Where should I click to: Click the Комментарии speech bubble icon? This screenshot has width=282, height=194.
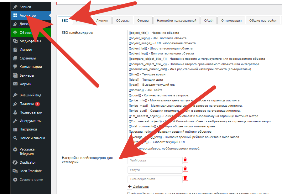[15, 67]
